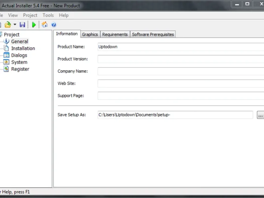
Task: Click the General info icon
Action: 6,41
